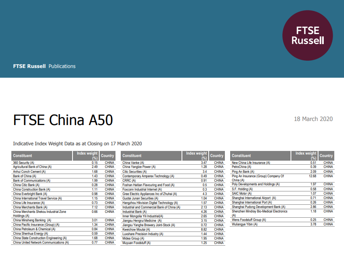The height and width of the screenshot is (259, 344).
Task: Click 'Wens Foodstuff Group (A)'
Action: (249, 220)
